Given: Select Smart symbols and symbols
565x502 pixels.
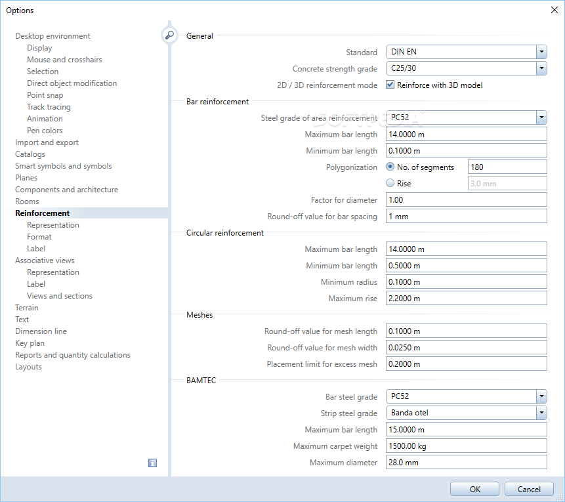Looking at the screenshot, I should 64,166.
